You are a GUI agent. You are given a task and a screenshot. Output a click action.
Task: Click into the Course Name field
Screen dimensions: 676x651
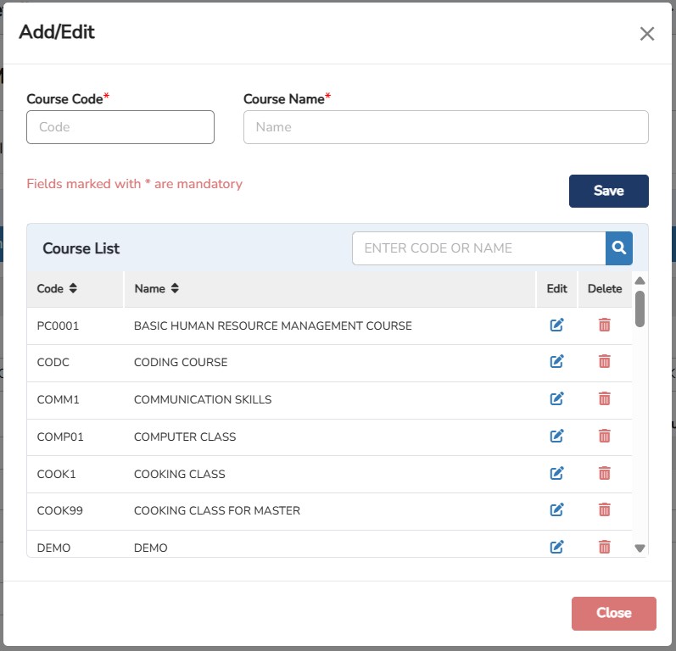point(445,127)
